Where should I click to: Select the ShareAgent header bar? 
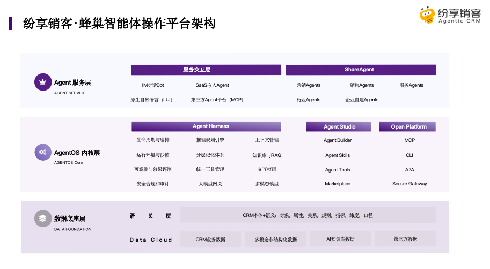coord(361,70)
